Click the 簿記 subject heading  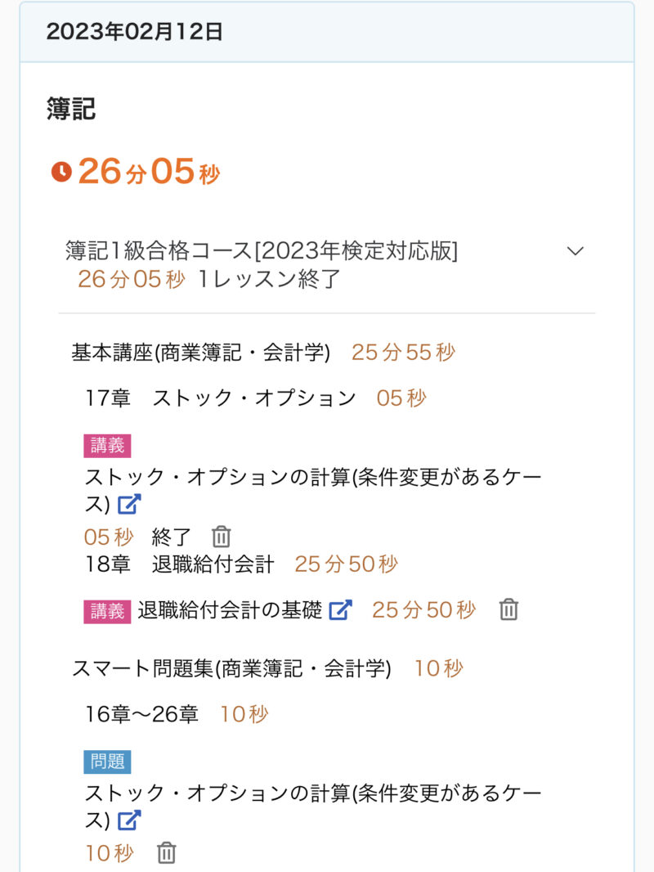(71, 109)
